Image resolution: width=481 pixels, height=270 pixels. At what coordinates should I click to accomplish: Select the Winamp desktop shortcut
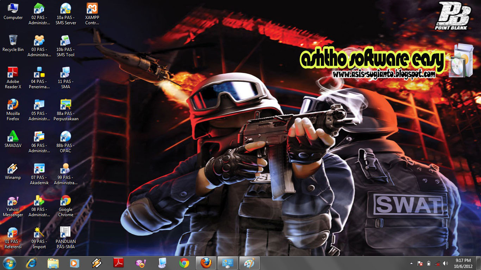(x=13, y=172)
